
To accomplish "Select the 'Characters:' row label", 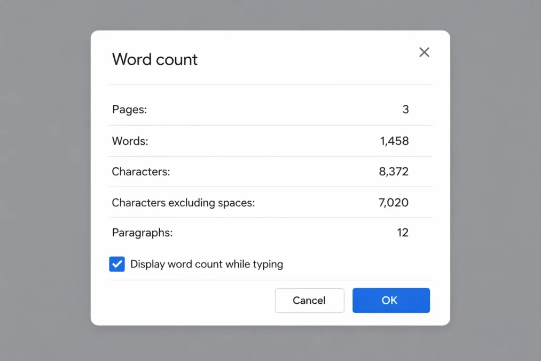I will point(140,172).
